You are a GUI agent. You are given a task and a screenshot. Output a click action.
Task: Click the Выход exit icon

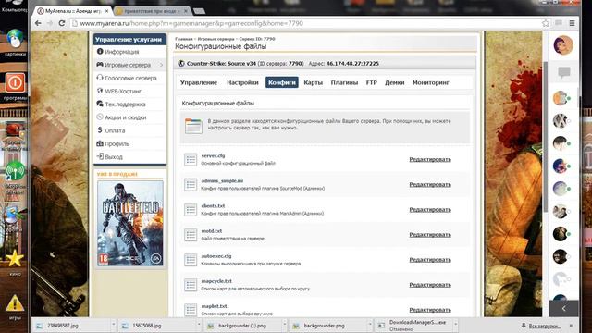tap(100, 156)
